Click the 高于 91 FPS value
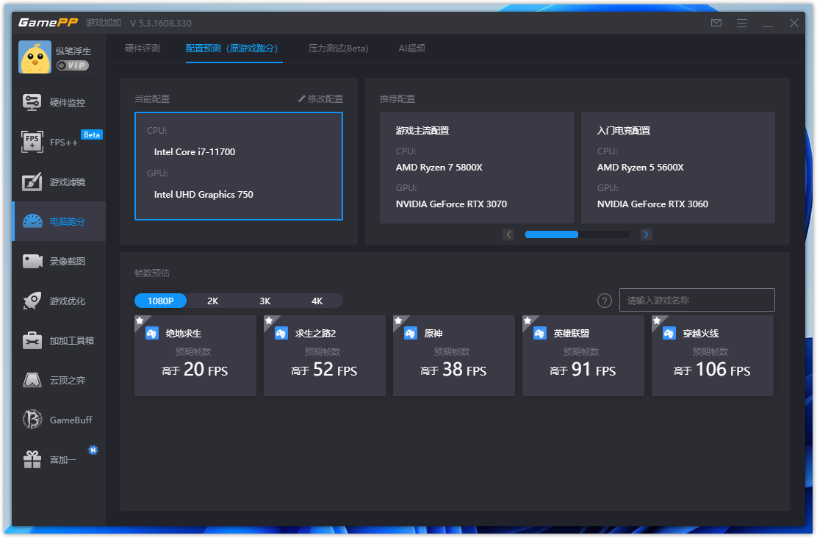Viewport: 817px width, 538px height. (x=583, y=370)
